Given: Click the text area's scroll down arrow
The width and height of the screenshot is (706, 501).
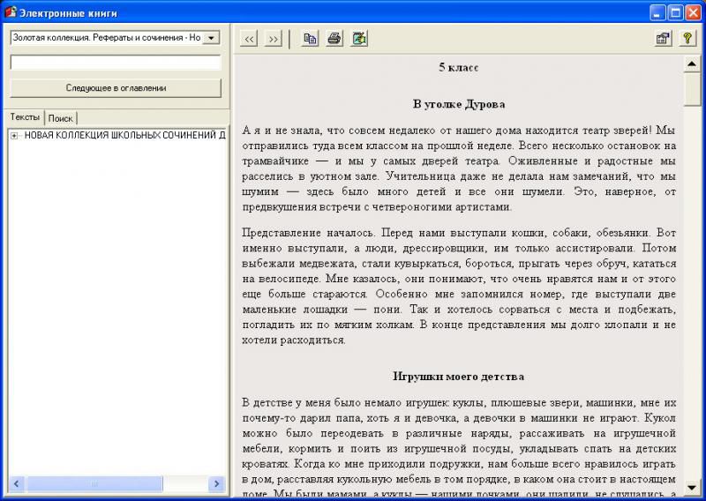Looking at the screenshot, I should tap(692, 486).
